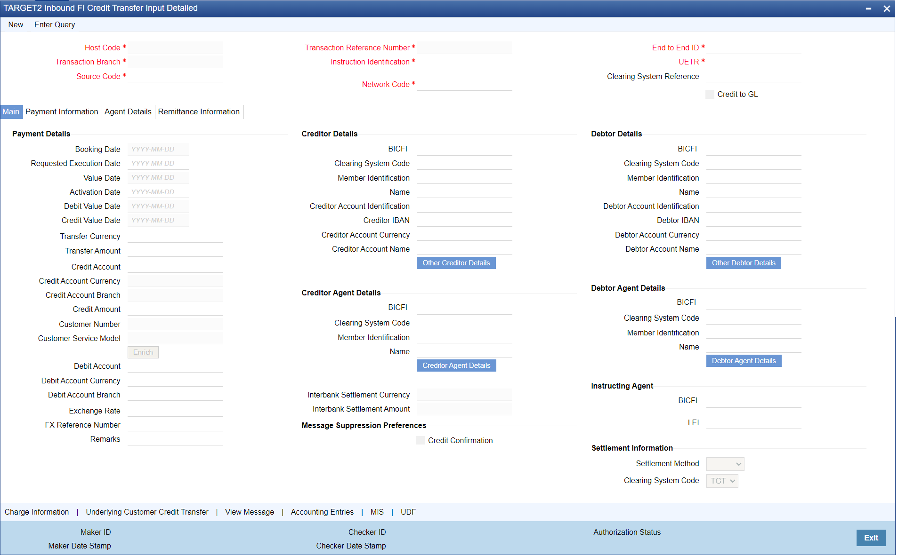
Task: Click the Debit Value Date field
Action: [158, 206]
